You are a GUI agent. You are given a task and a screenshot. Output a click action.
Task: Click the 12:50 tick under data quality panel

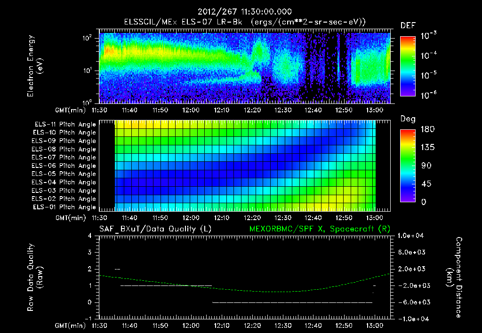pyautogui.click(x=344, y=326)
